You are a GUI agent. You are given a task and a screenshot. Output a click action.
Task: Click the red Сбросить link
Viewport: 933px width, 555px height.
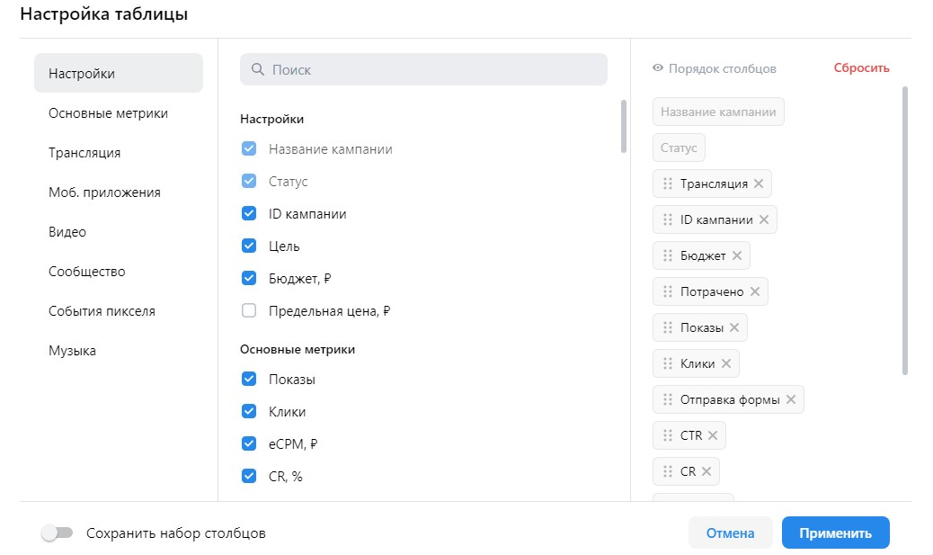pos(861,67)
